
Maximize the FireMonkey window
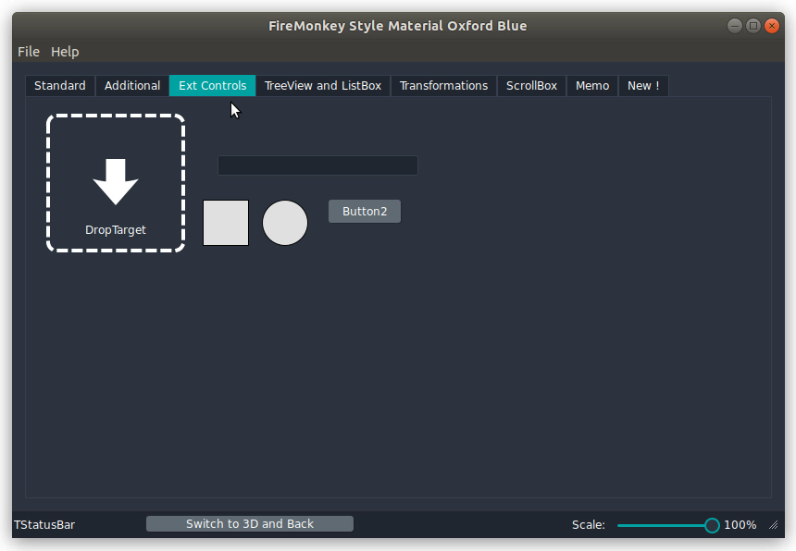pos(753,26)
